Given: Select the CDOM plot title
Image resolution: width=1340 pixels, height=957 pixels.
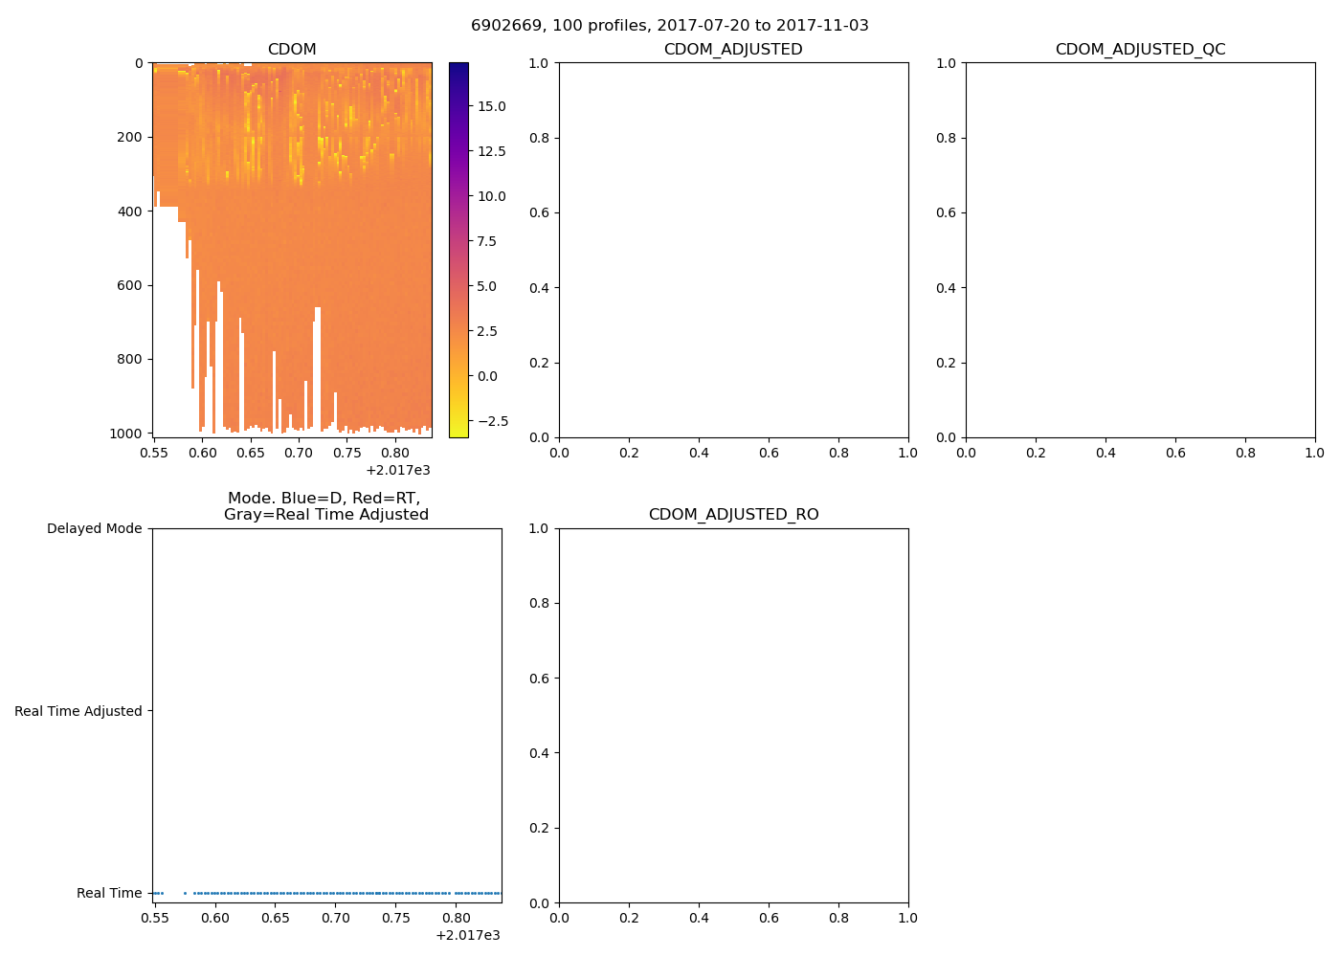Looking at the screenshot, I should 292,50.
